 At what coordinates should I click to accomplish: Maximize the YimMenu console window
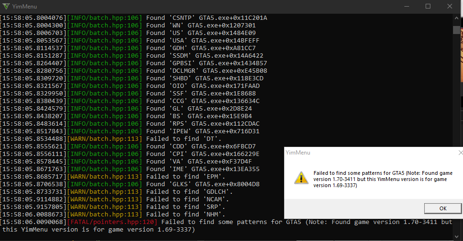(428, 6)
